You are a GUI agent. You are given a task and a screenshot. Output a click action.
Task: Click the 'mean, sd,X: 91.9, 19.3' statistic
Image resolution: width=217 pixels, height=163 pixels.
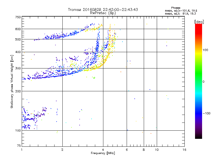pos(180,14)
